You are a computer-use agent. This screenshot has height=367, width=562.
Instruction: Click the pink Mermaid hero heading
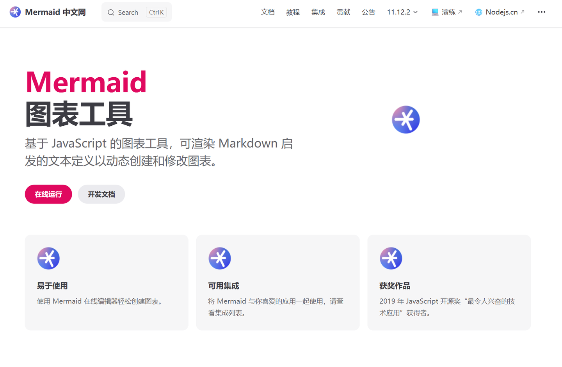pyautogui.click(x=86, y=82)
